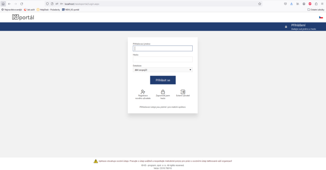Image resolution: width=326 pixels, height=170 pixels.
Task: Click the Czech flag language icon
Action: (x=321, y=17)
